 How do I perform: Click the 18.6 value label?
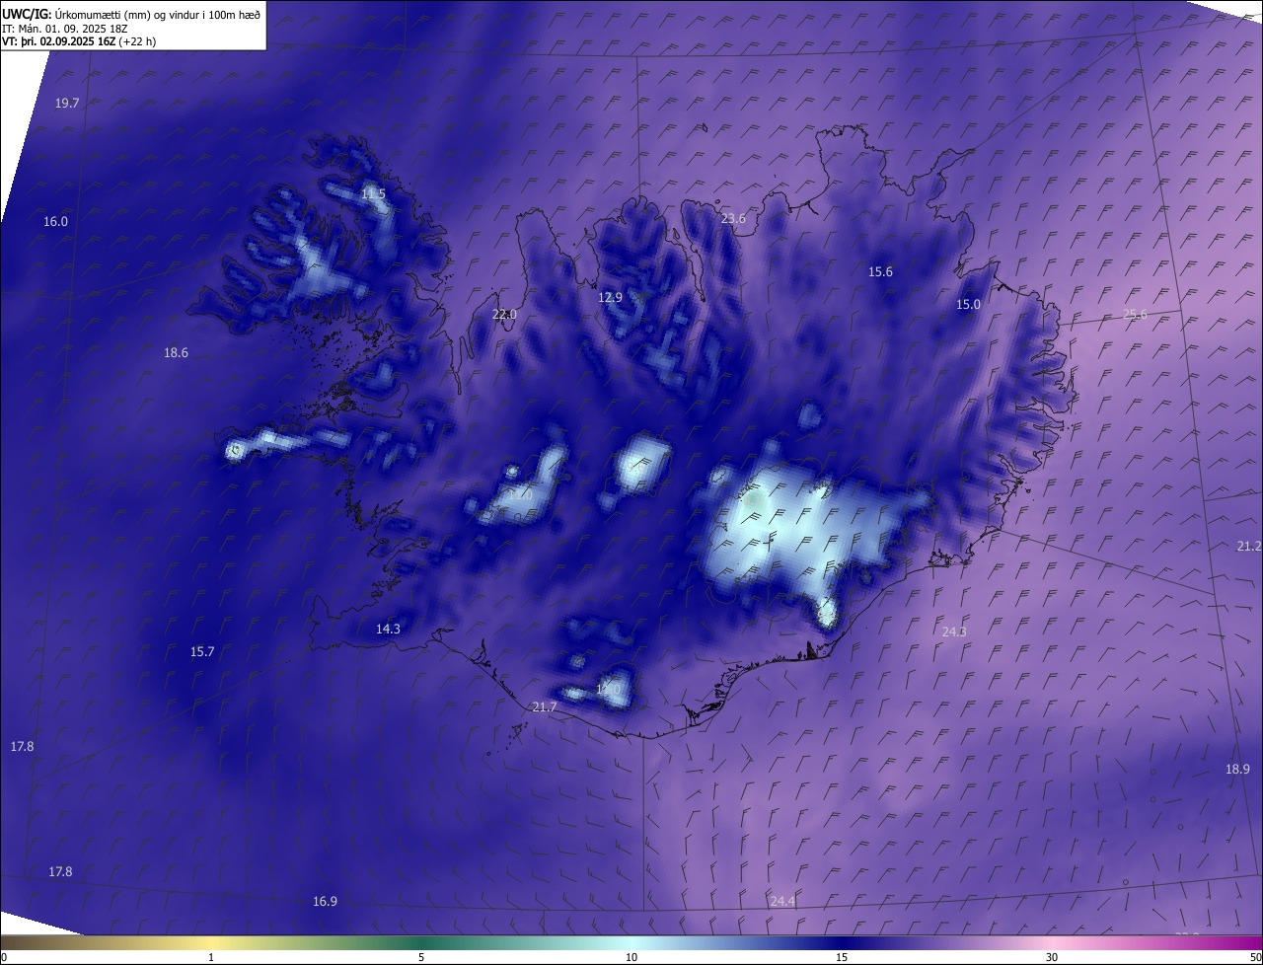point(176,352)
